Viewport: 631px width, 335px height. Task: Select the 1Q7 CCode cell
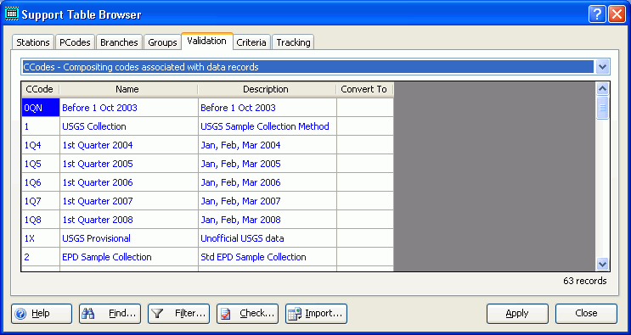pyautogui.click(x=41, y=201)
